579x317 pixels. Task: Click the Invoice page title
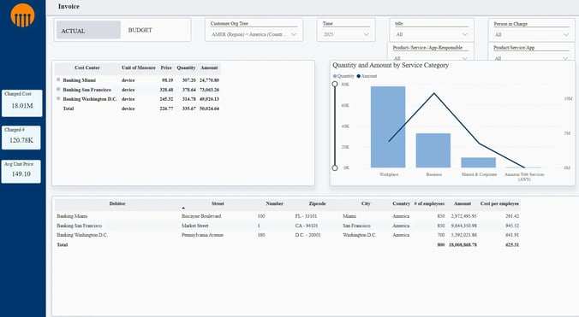tap(69, 6)
